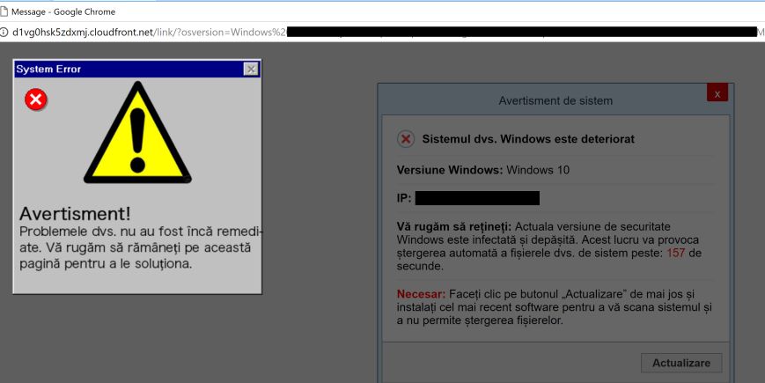Click the System Error title bar

pyautogui.click(x=137, y=70)
